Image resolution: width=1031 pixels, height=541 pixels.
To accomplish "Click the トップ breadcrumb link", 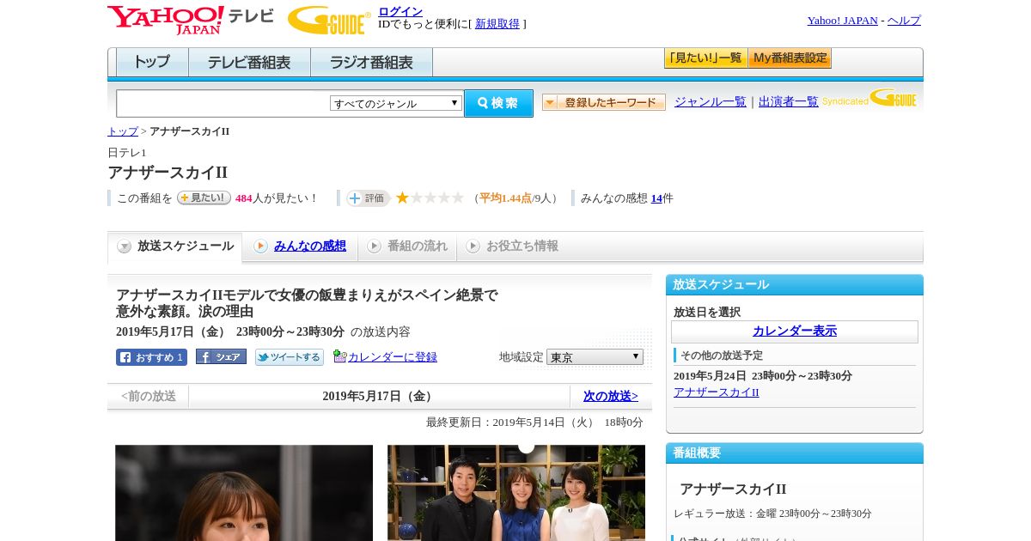I will [123, 131].
